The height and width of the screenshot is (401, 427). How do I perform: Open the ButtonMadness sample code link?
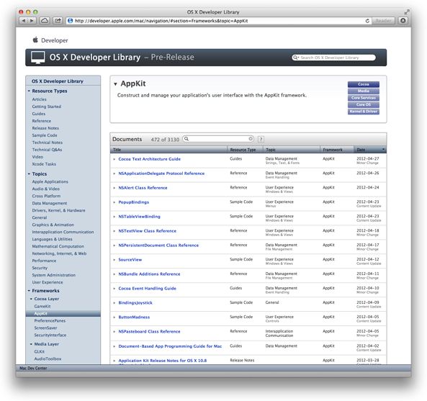coord(134,317)
